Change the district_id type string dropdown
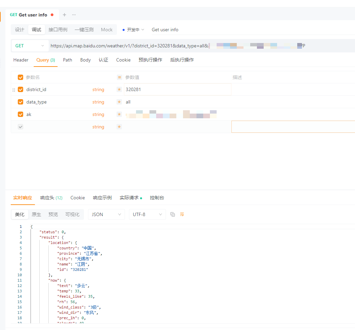Screen dimensions: 355x330 (x=98, y=89)
